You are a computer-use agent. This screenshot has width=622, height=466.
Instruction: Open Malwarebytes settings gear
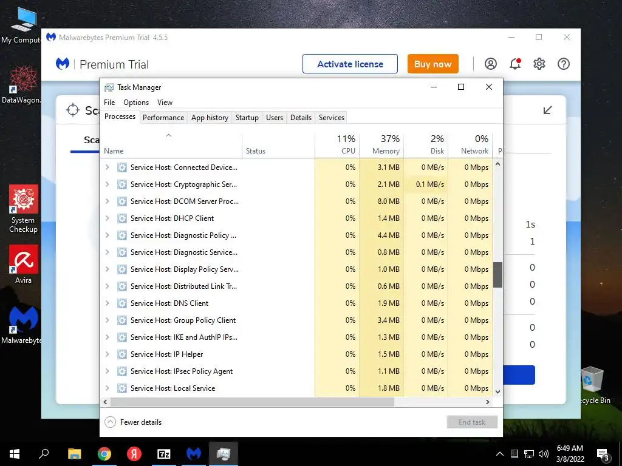click(539, 64)
